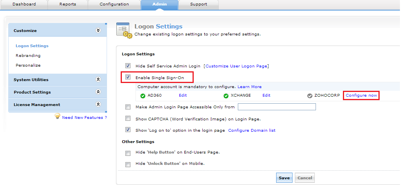Expand the System Utilities section
Viewport: 405px width, 189px height.
98,79
